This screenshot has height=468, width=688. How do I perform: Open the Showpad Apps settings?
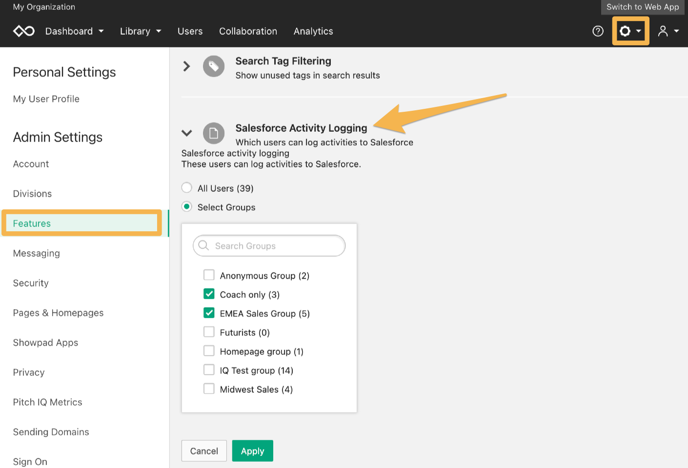click(46, 343)
